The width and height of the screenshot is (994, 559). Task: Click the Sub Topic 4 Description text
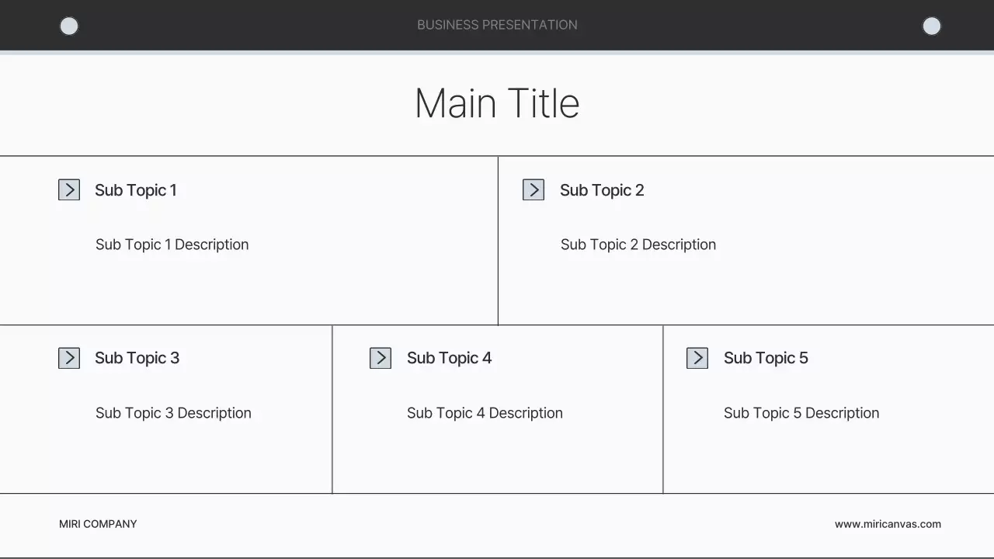tap(485, 413)
